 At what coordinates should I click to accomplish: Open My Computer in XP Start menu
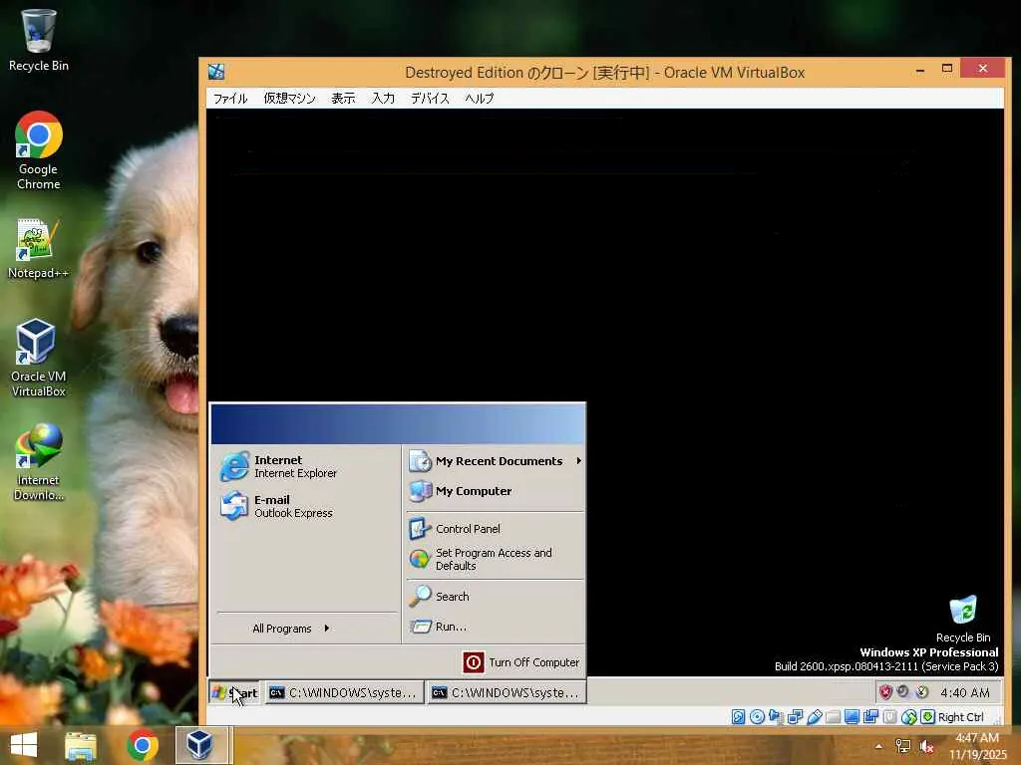[495, 491]
